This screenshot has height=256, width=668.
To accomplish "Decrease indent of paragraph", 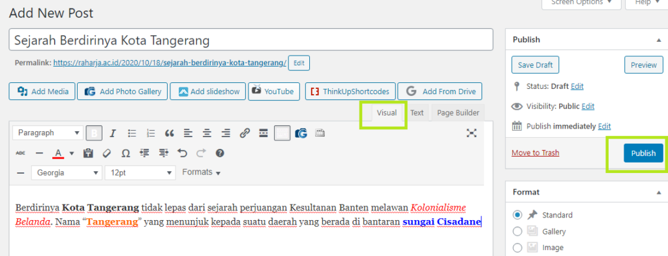I will (144, 153).
